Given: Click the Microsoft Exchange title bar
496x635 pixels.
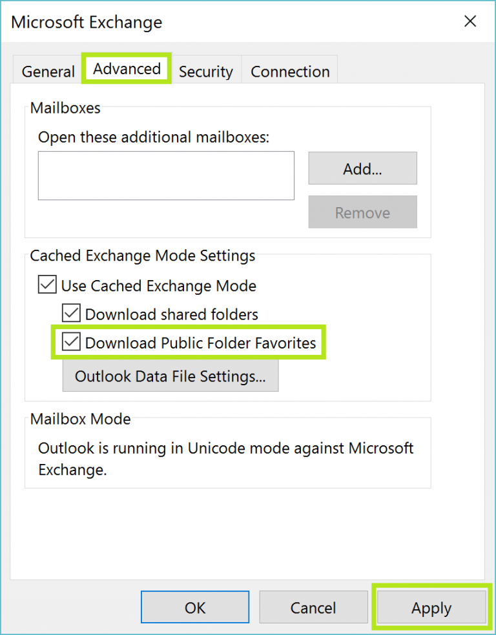Looking at the screenshot, I should pos(87,22).
